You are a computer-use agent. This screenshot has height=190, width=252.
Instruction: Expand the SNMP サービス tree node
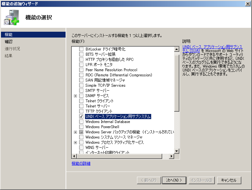point(76,96)
